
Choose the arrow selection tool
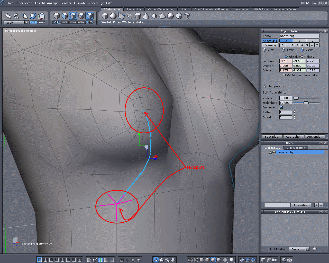[8, 16]
